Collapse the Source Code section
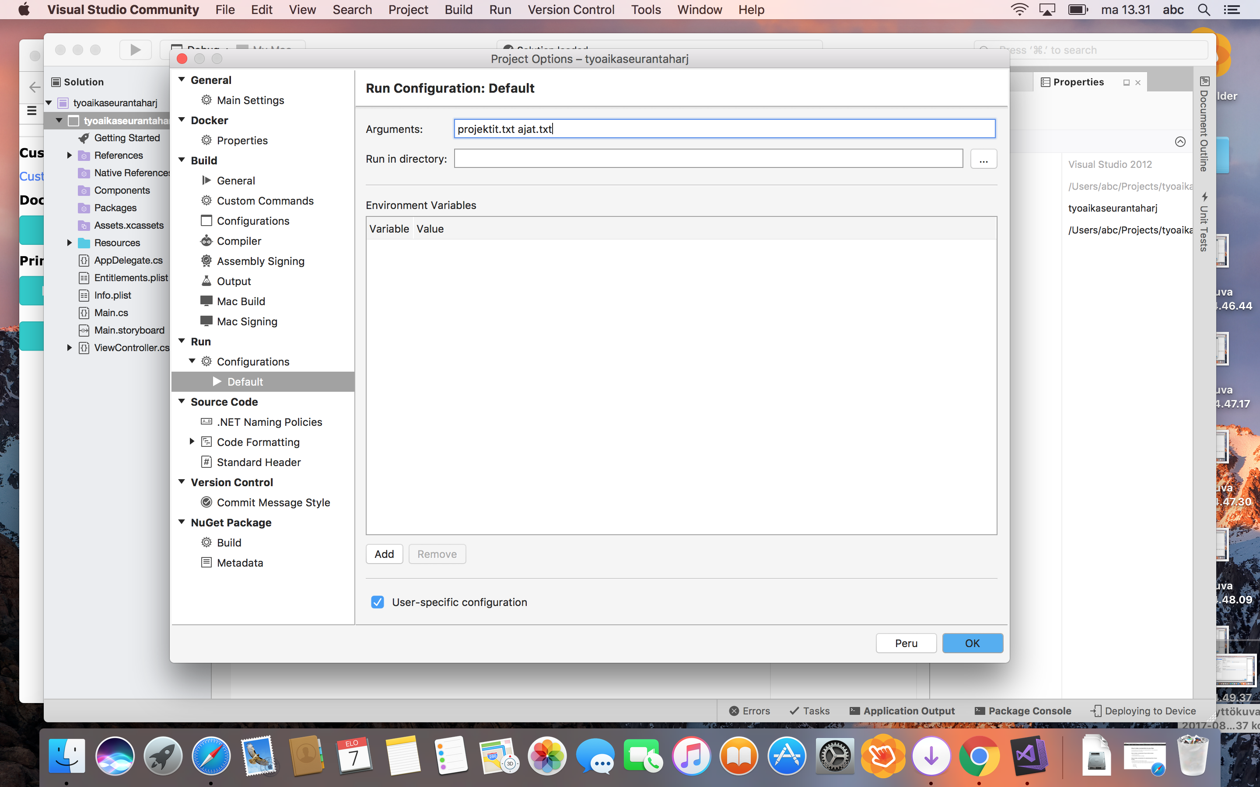Screen dimensions: 1260x787 [x=182, y=401]
